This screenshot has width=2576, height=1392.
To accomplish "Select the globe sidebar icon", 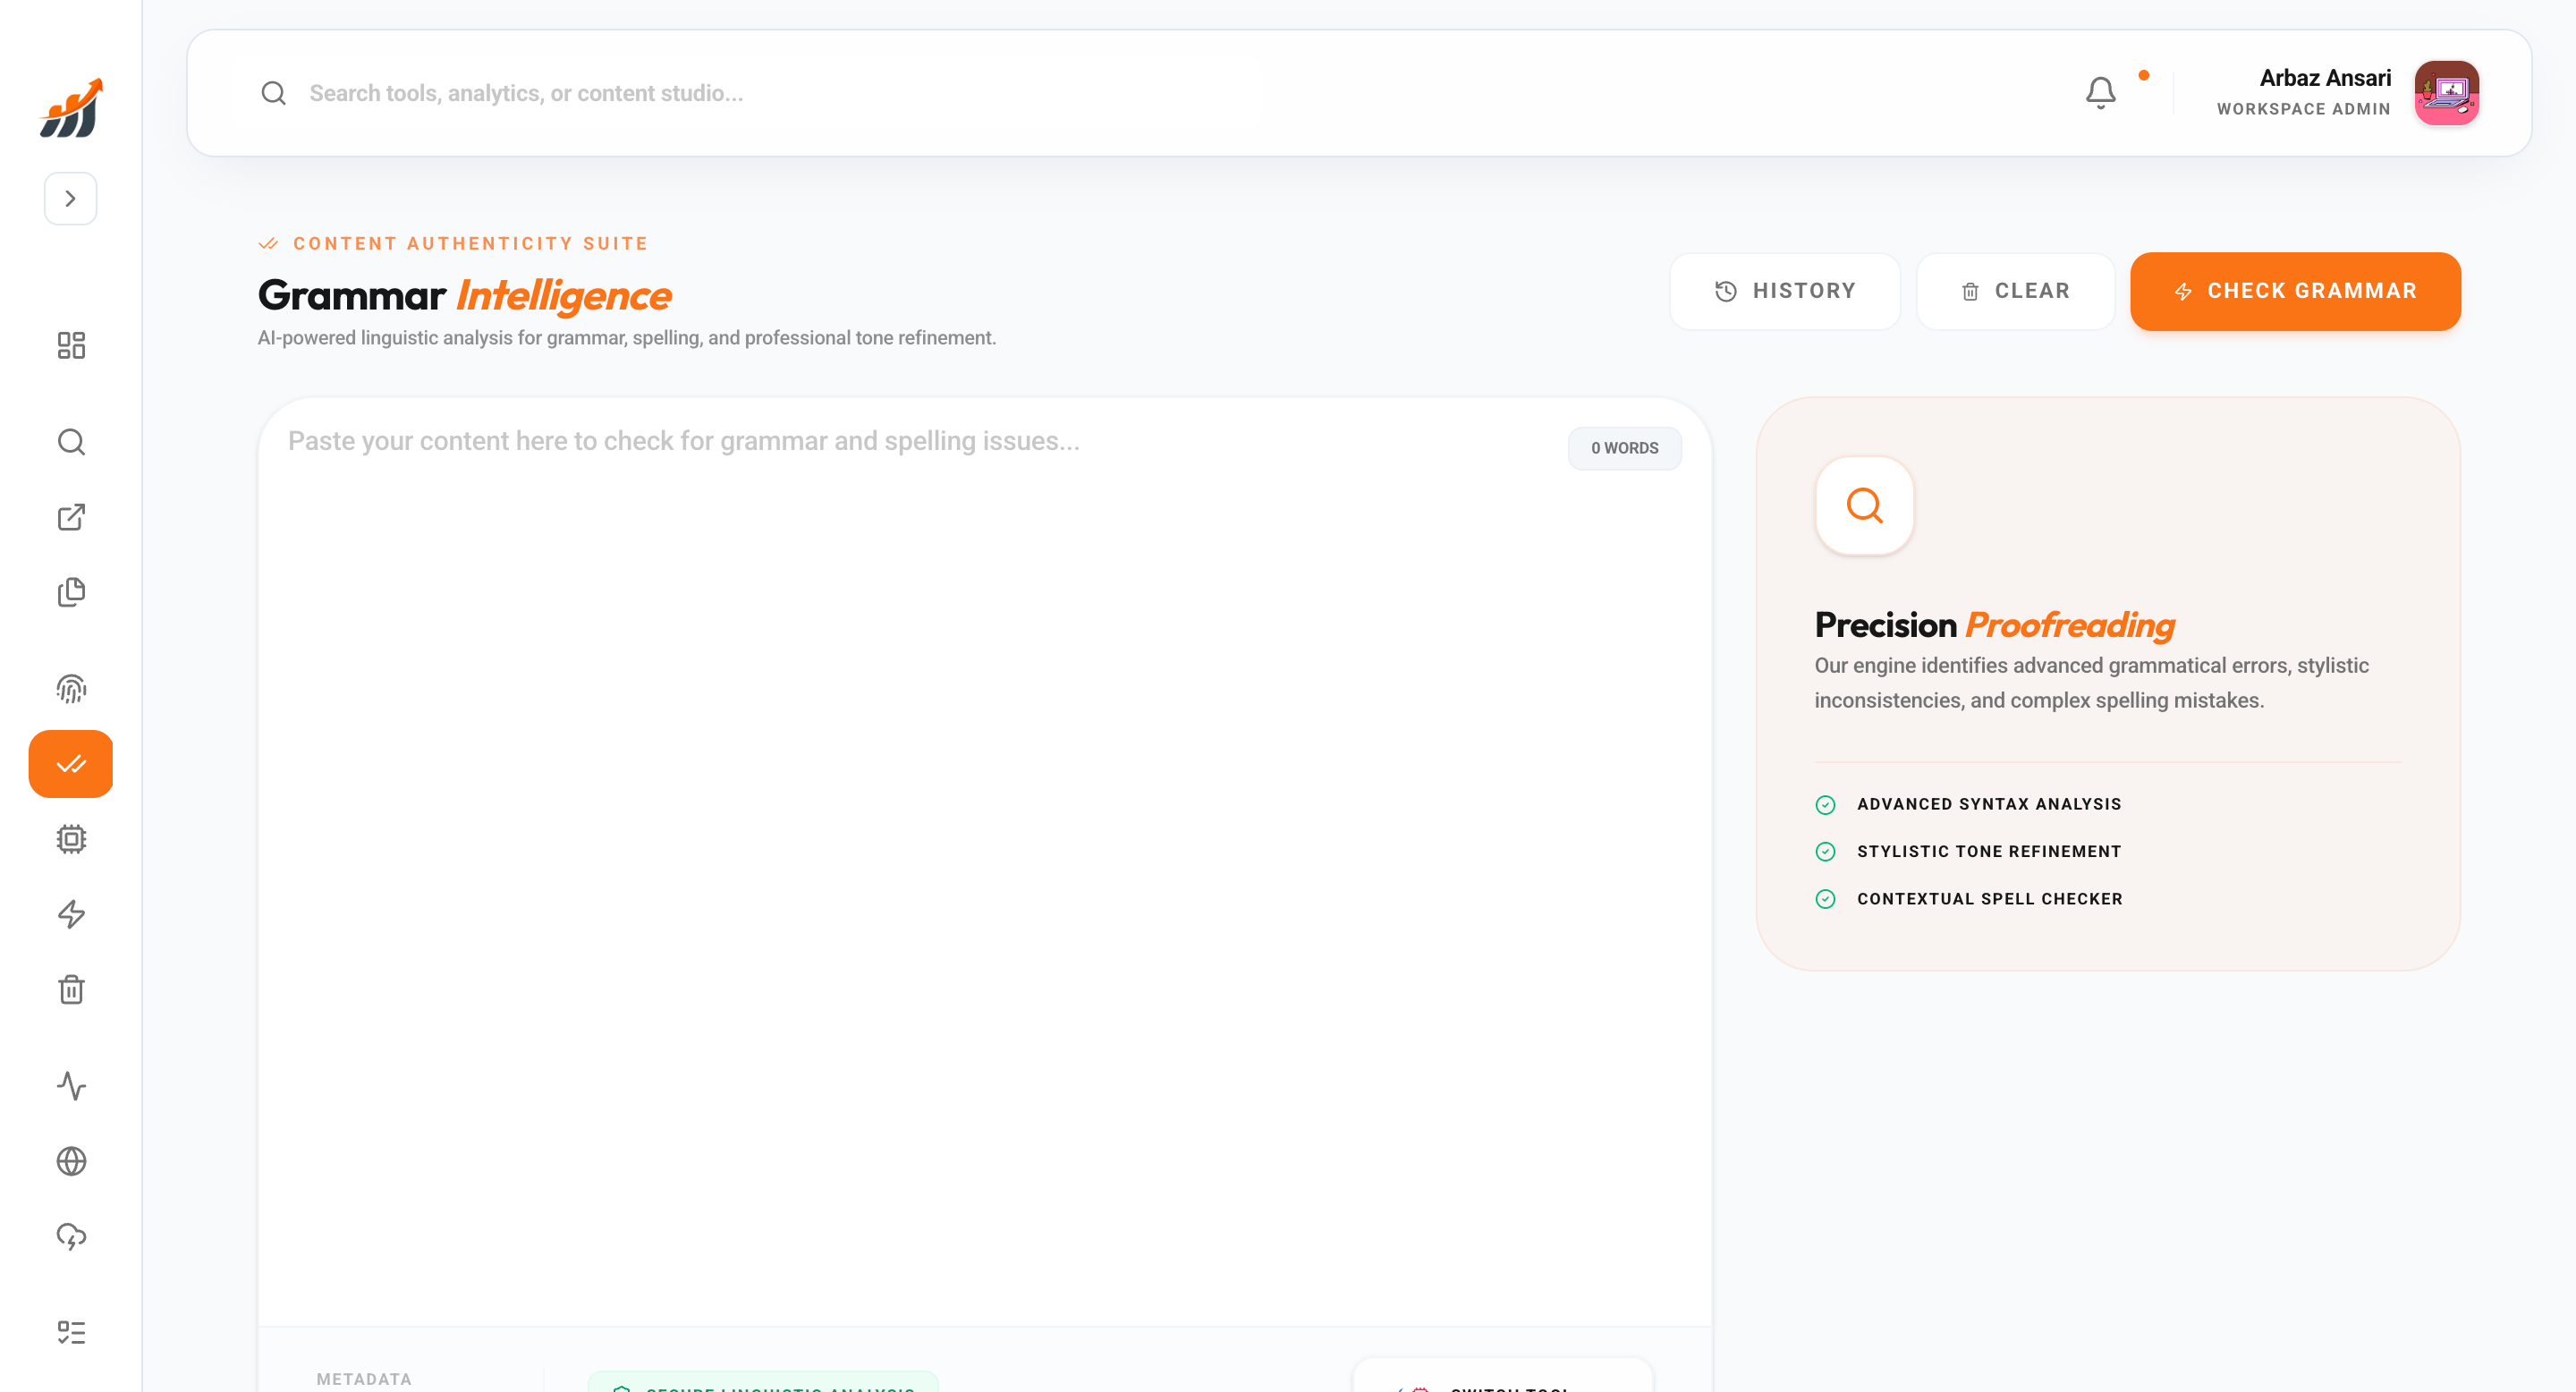I will pos(71,1161).
